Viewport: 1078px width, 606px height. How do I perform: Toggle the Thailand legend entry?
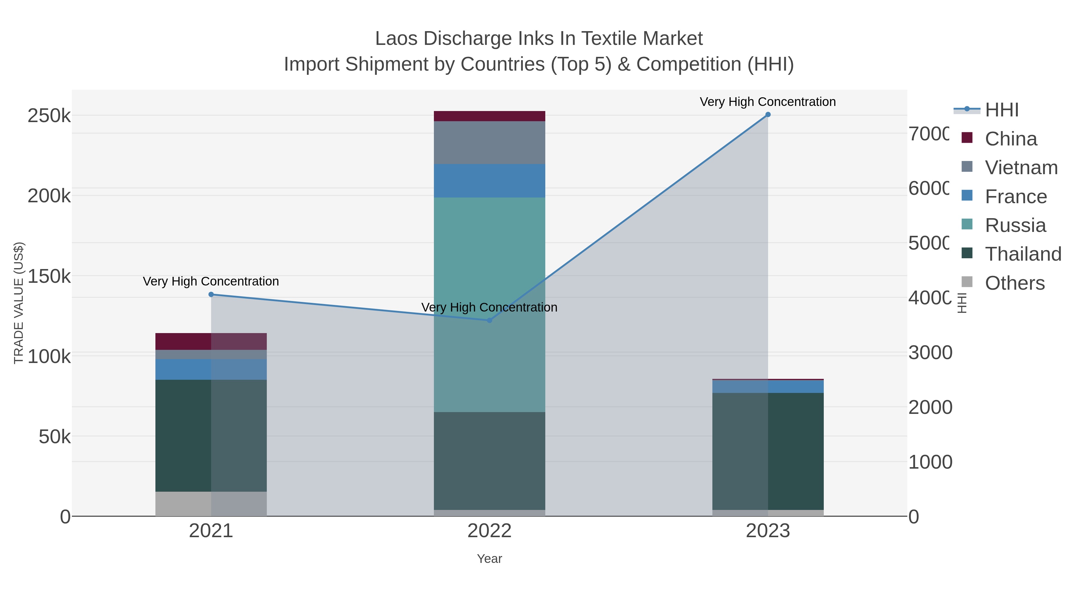tap(1011, 254)
